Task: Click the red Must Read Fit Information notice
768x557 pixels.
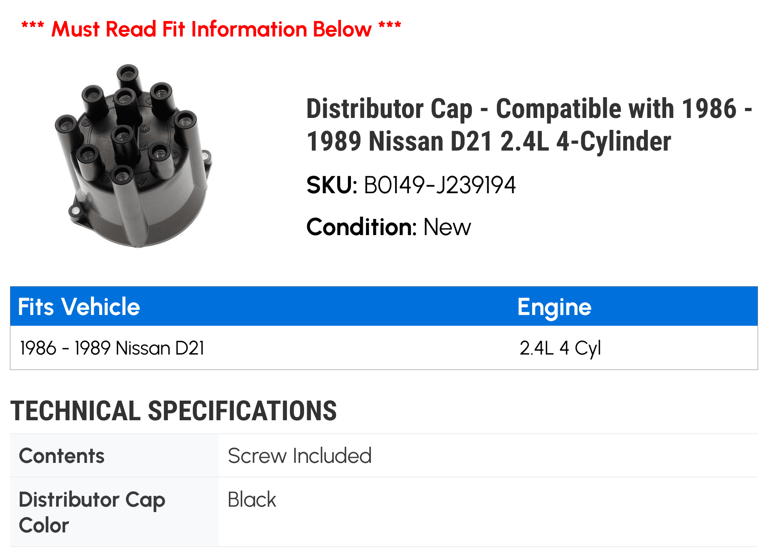Action: click(211, 29)
